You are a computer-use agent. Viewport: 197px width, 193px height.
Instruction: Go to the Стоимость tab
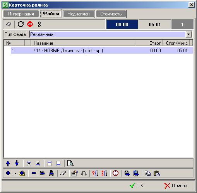click(x=111, y=14)
